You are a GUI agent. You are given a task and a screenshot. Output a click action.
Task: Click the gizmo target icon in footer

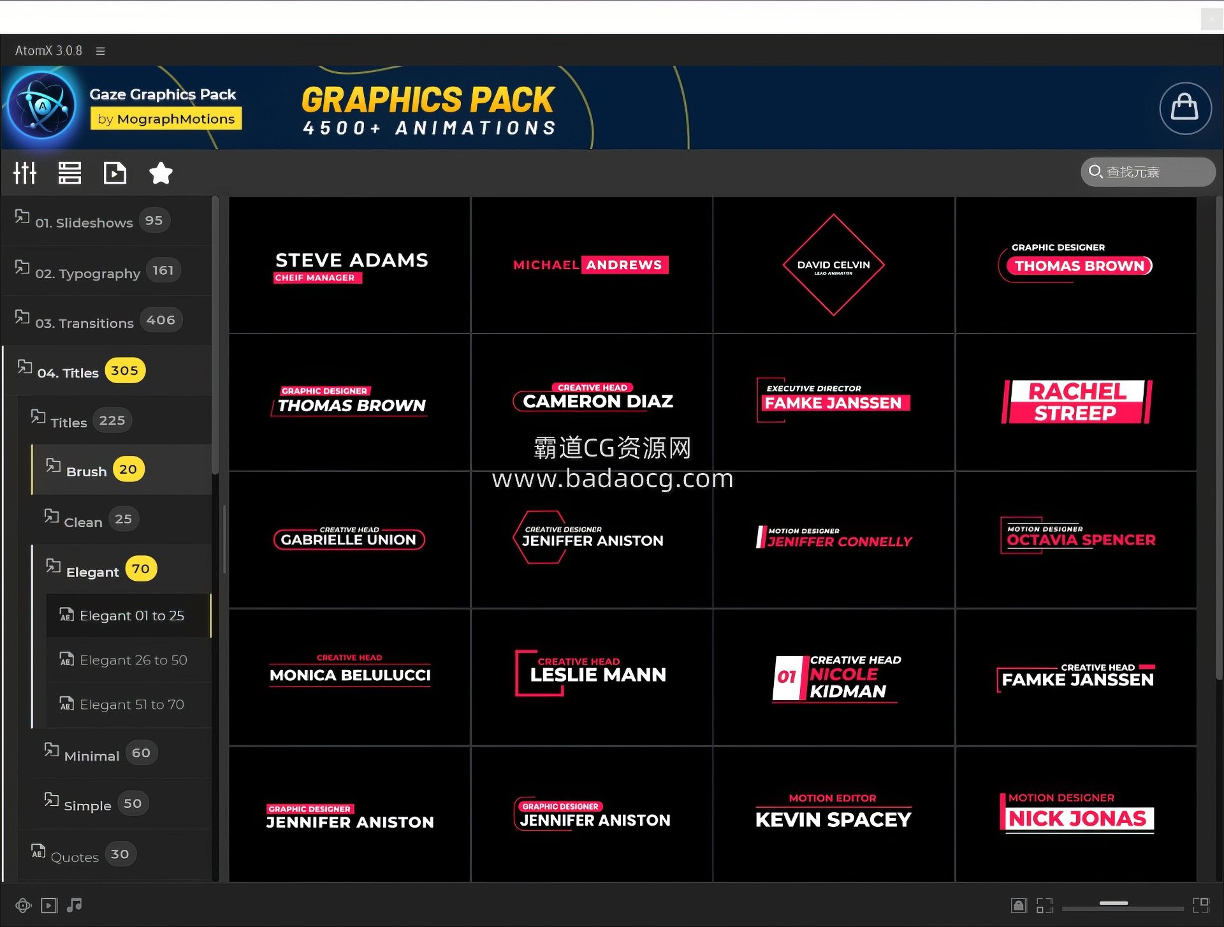tap(23, 905)
